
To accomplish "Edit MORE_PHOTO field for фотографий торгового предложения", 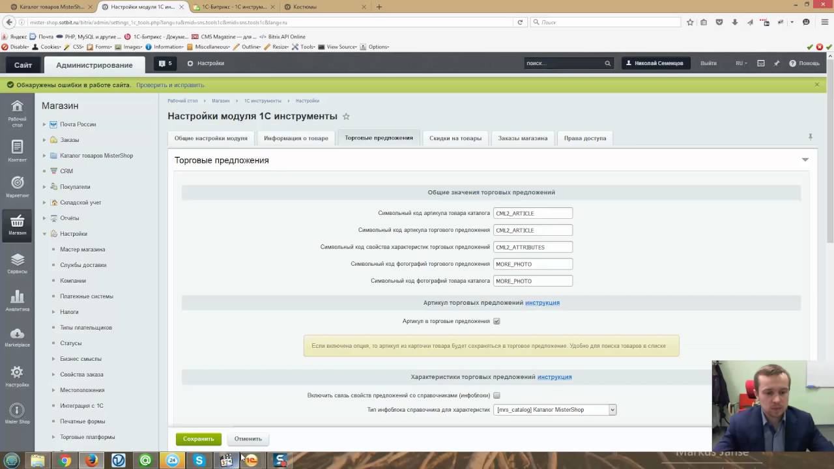I will pyautogui.click(x=533, y=264).
